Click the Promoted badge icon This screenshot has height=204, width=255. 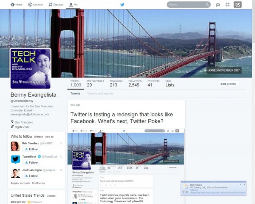pyautogui.click(x=29, y=202)
